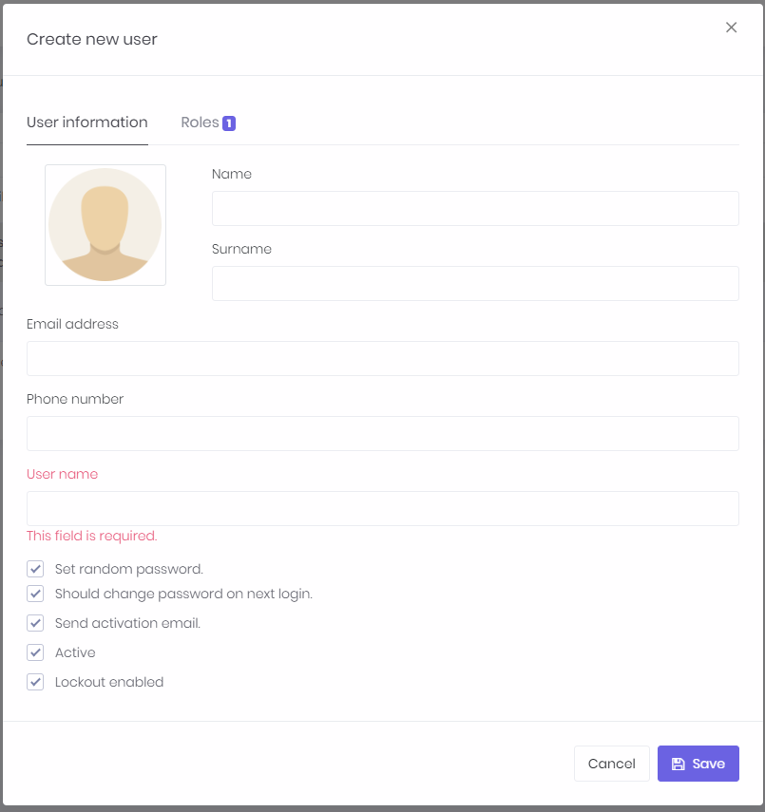The height and width of the screenshot is (812, 765).
Task: Click the Phone number field
Action: point(382,433)
